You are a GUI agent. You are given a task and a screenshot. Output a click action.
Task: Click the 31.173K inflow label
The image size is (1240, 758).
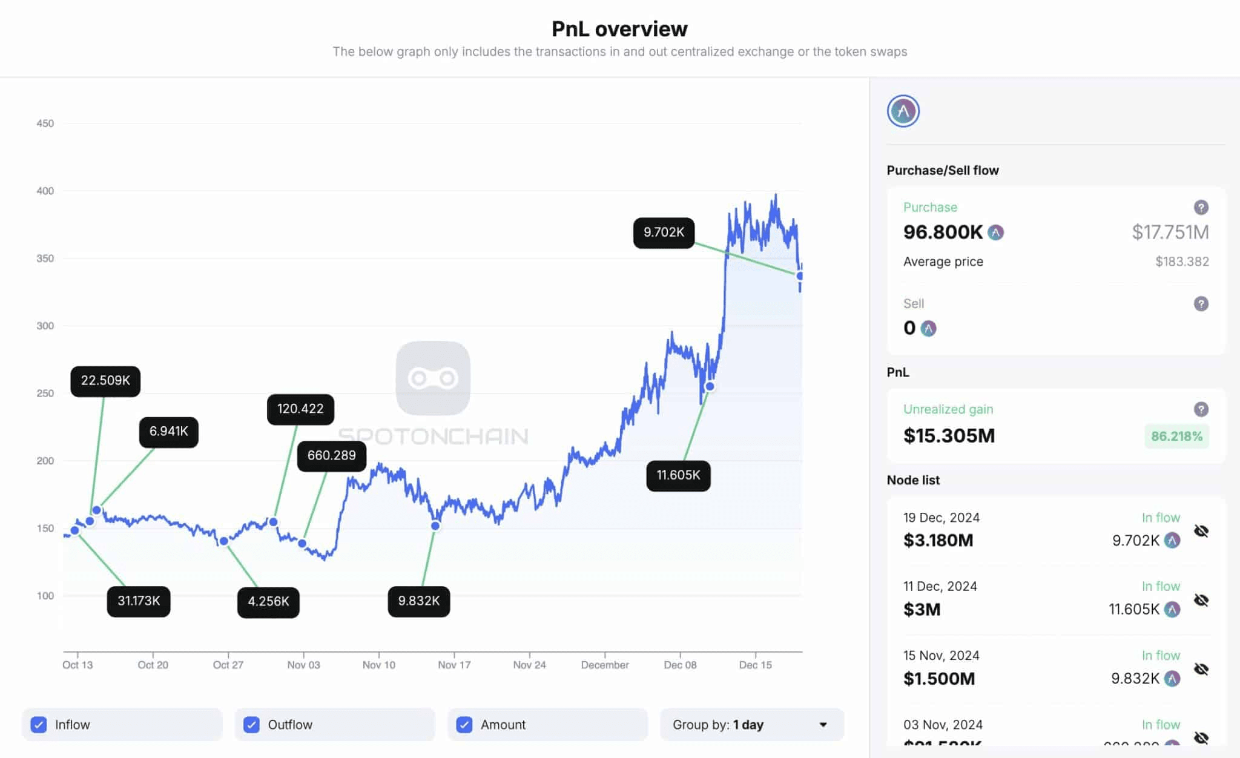point(139,601)
